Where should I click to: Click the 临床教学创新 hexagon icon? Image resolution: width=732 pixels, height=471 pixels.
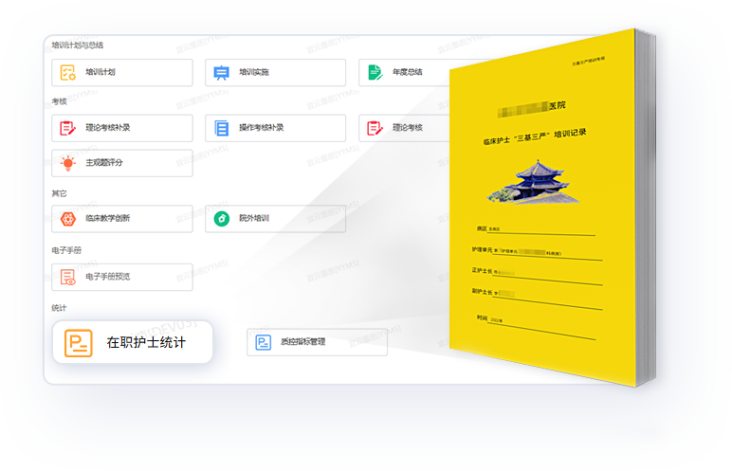[68, 219]
